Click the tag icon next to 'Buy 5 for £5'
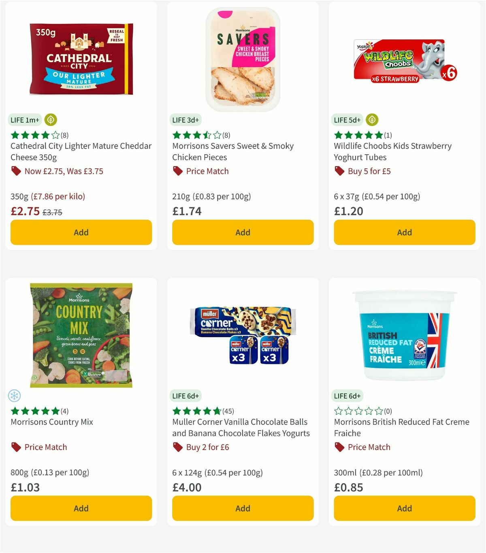 pos(339,171)
